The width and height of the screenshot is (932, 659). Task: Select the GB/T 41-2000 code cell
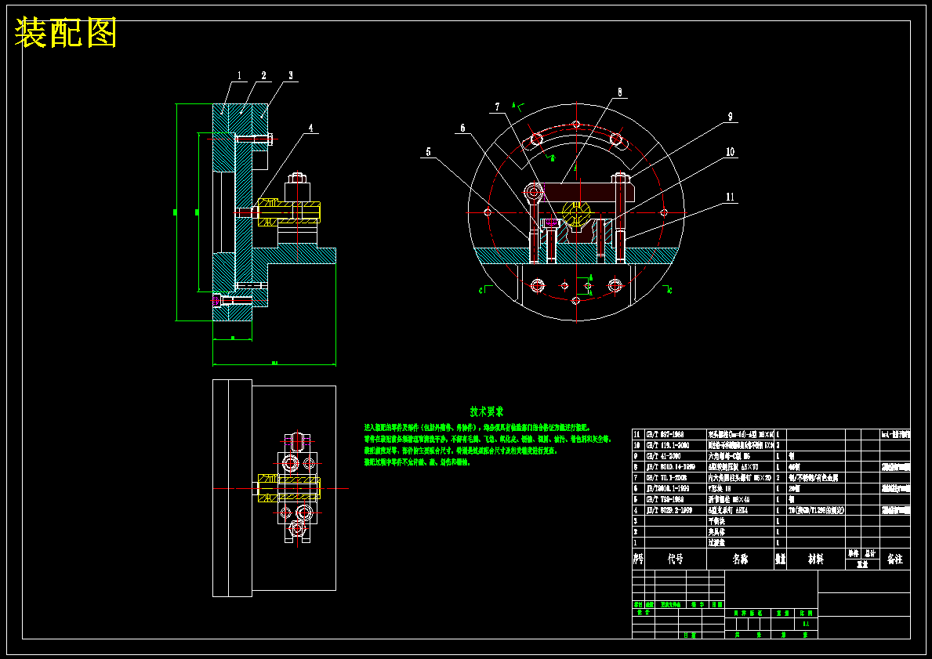coord(675,456)
